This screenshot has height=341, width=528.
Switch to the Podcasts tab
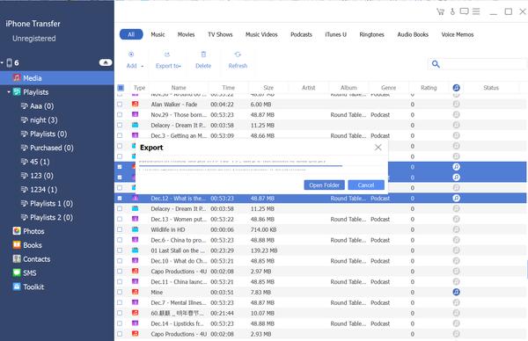click(x=301, y=34)
